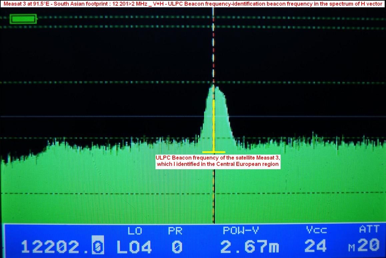Viewport: 386px width, 258px height.
Task: Select the attenuation value 20
Action: click(369, 246)
